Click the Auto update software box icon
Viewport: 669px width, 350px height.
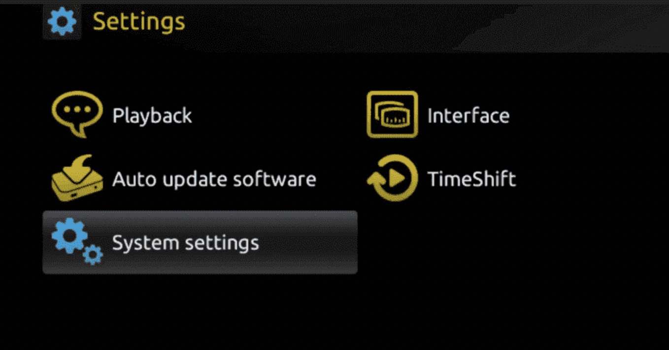click(x=77, y=178)
